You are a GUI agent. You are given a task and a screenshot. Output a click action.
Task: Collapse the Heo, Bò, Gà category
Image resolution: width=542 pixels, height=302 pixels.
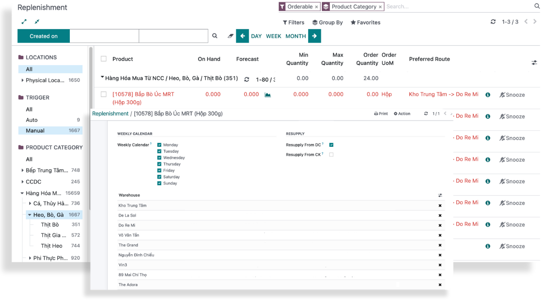pyautogui.click(x=30, y=215)
